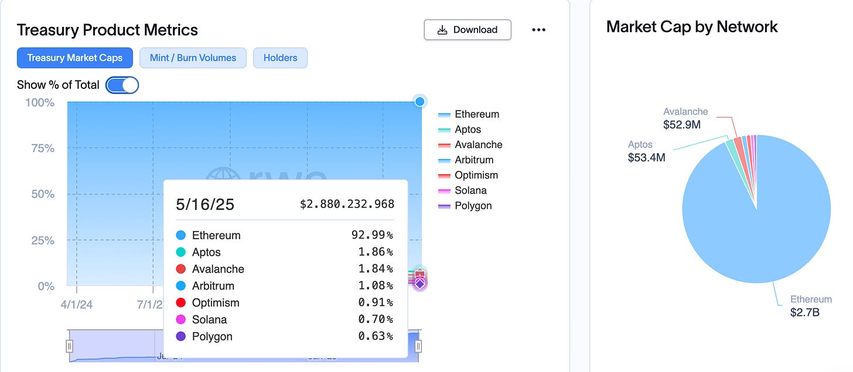
Task: Click the Ethereum $2.7B pie label
Action: [811, 306]
